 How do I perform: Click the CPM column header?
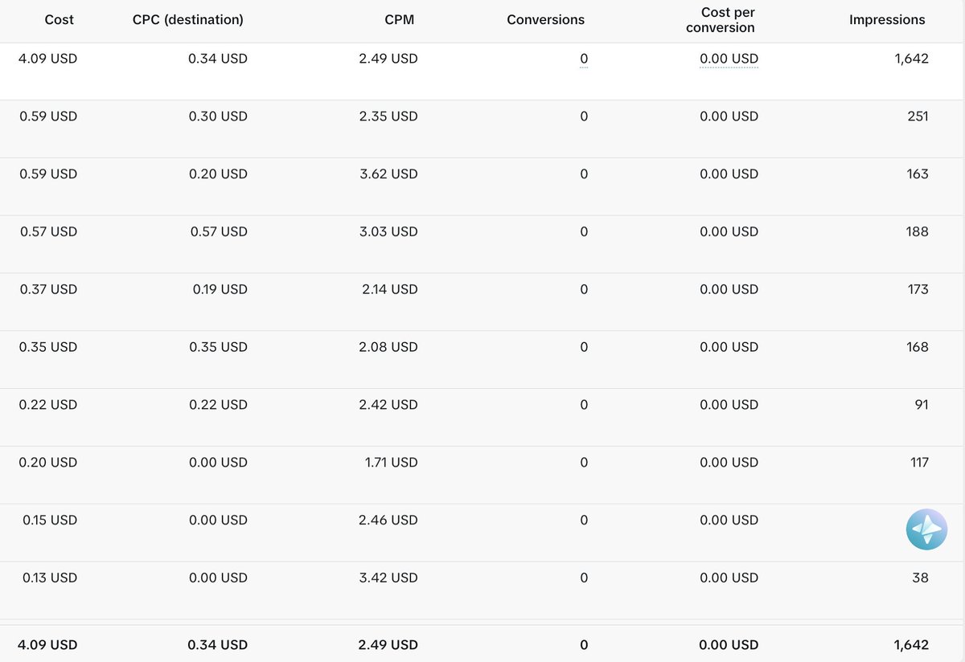point(400,19)
